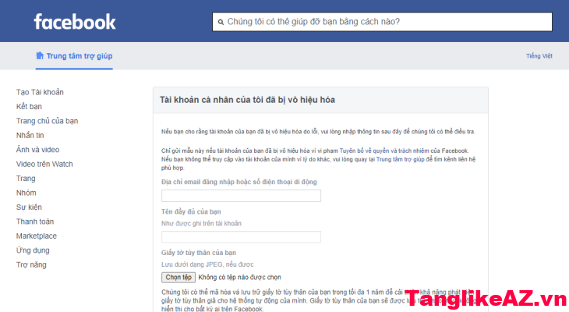Click the search magnifier icon
Screen dimensions: 569x312
coord(221,22)
